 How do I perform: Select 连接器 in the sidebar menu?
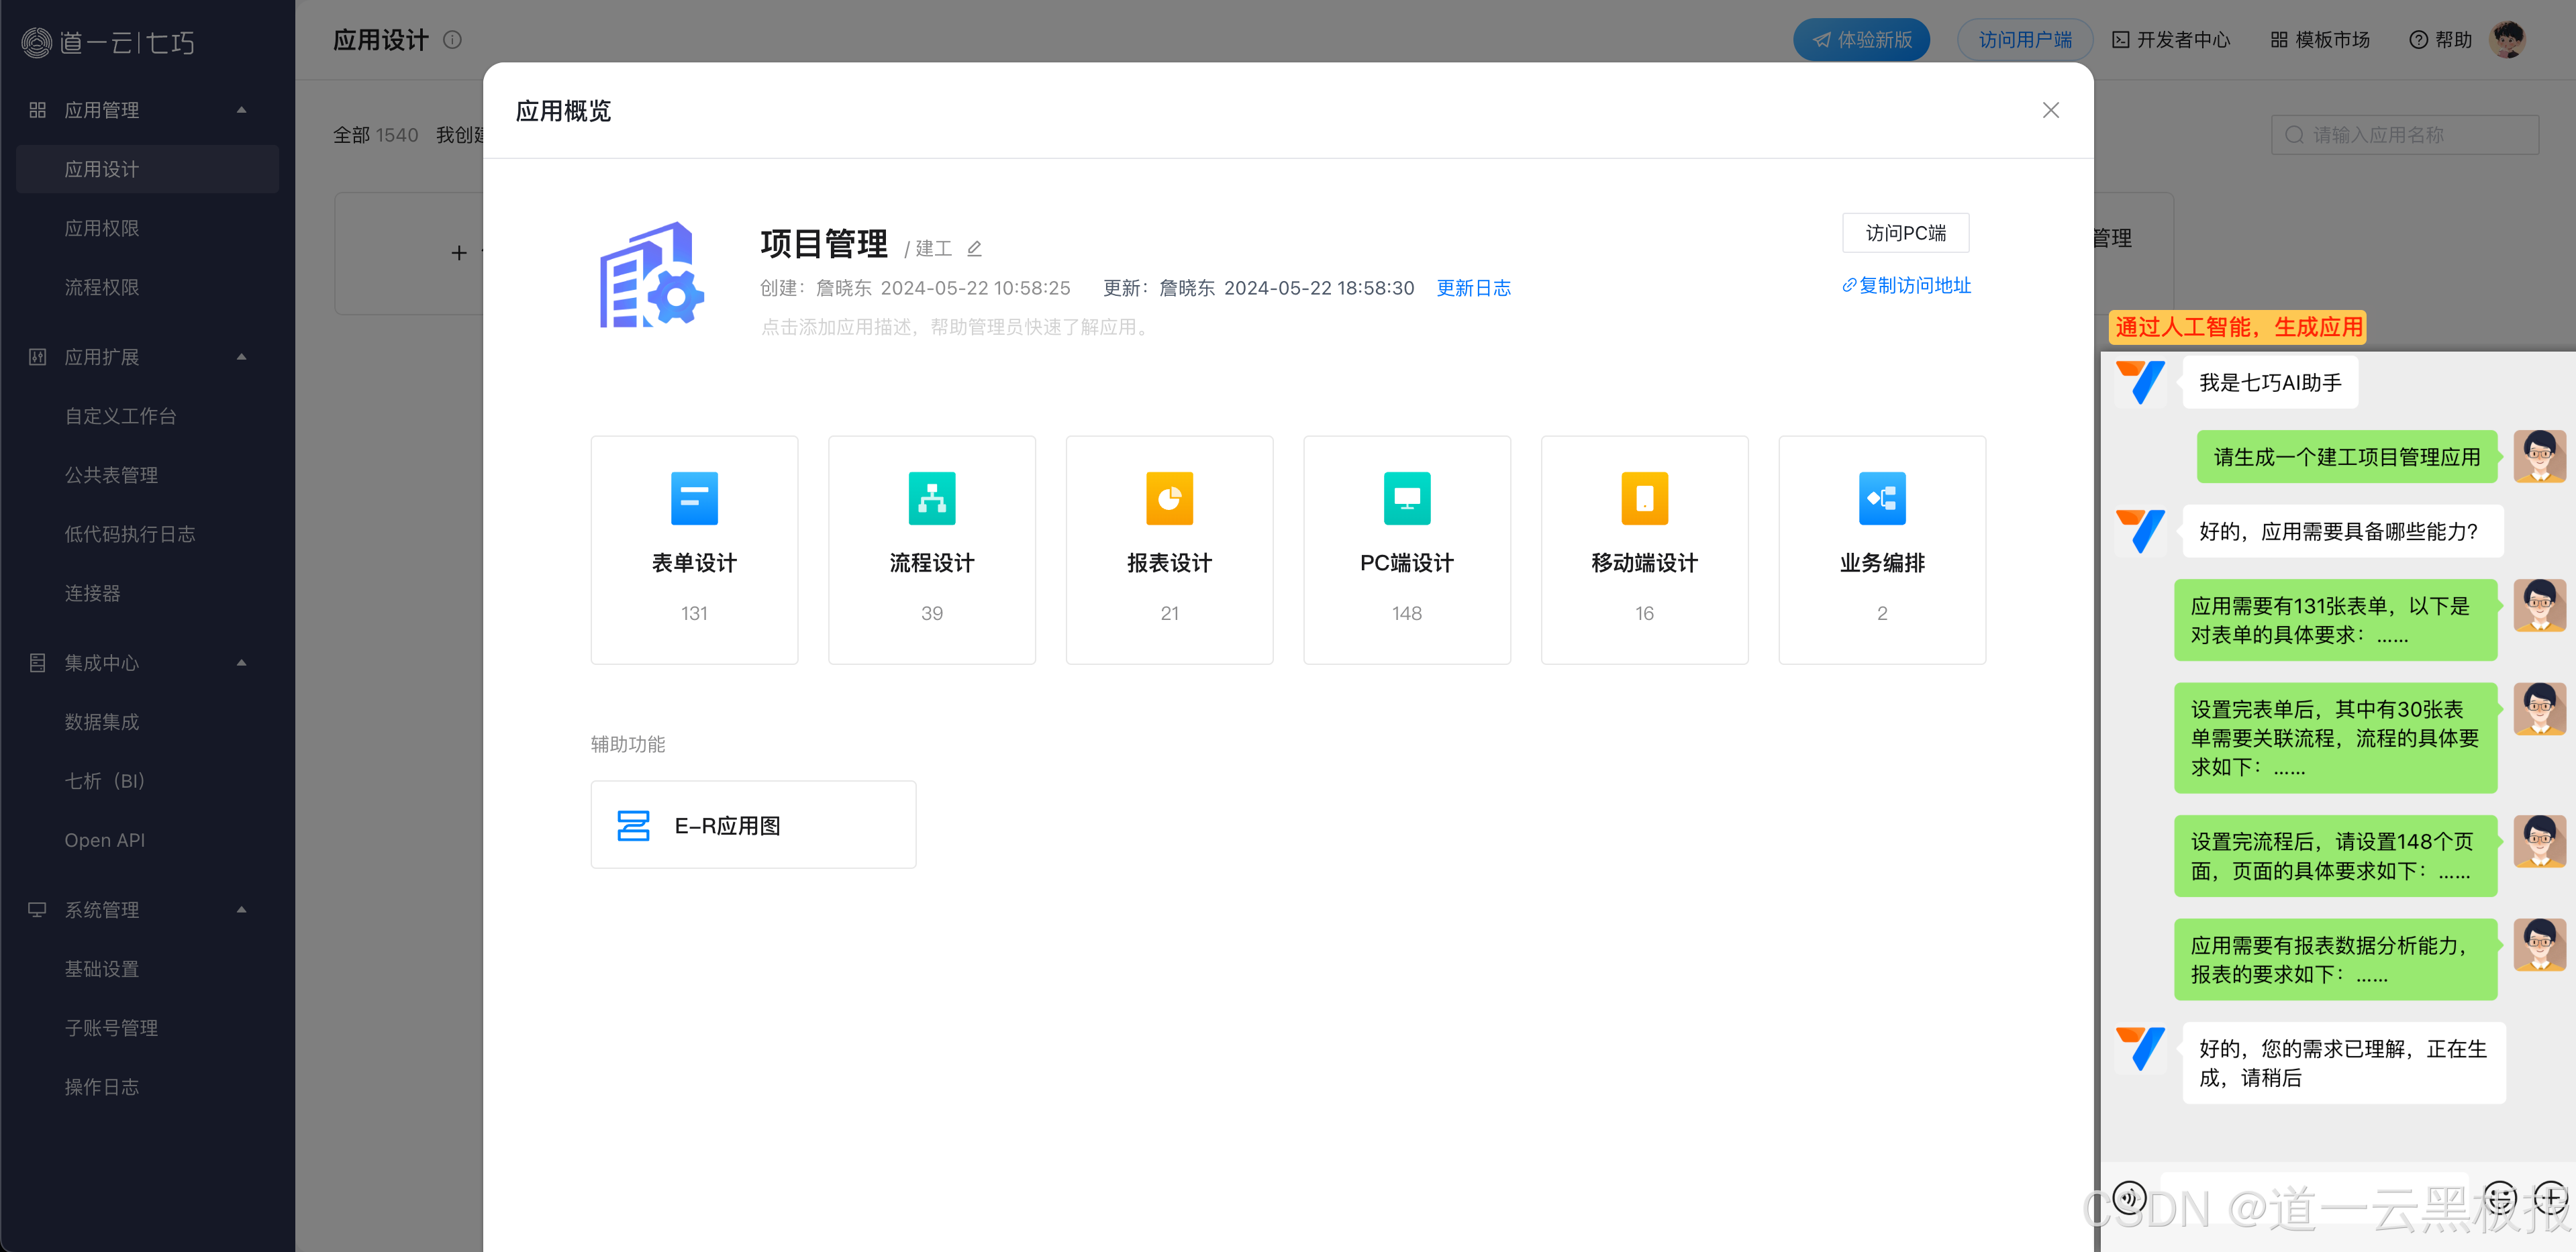click(92, 593)
